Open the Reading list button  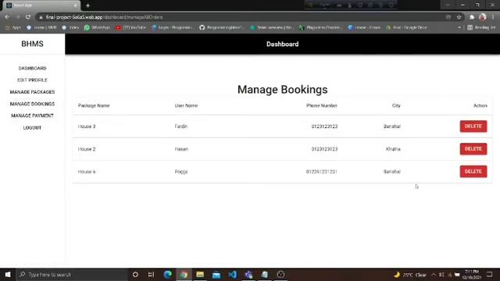[x=481, y=28]
